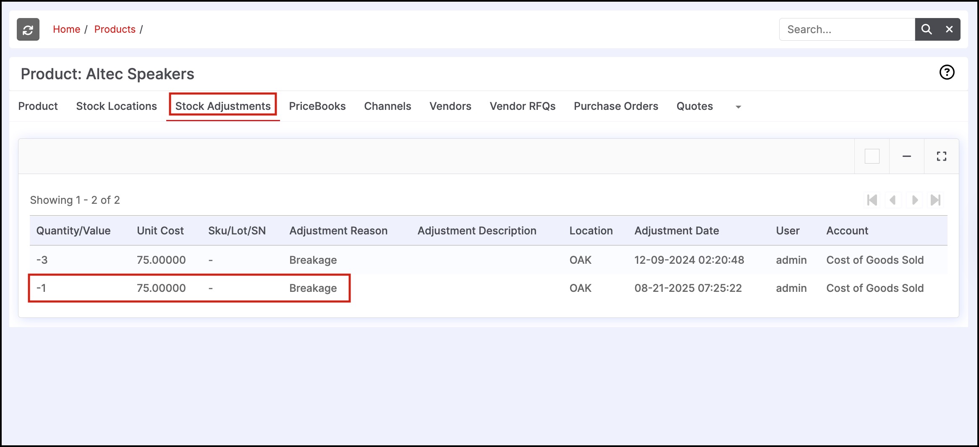Sort by Location column header
This screenshot has height=447, width=979.
(x=591, y=231)
